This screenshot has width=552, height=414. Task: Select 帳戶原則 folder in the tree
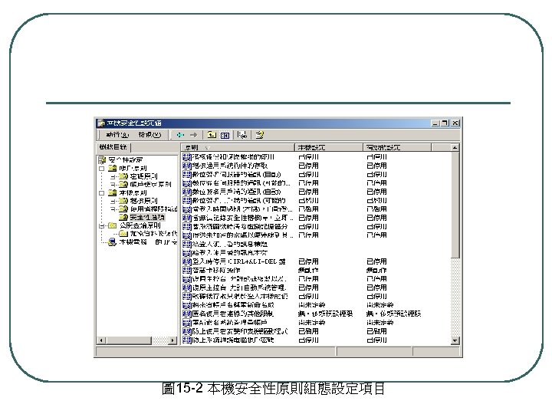coord(133,168)
